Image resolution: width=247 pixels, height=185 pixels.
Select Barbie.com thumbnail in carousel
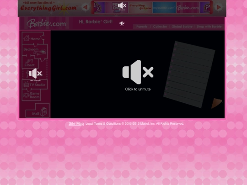pos(188,7)
